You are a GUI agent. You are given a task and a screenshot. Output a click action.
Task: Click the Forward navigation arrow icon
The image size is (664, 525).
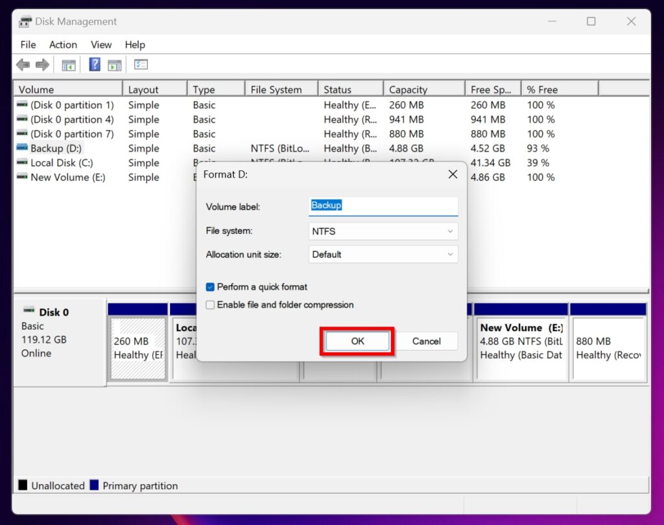[x=43, y=64]
